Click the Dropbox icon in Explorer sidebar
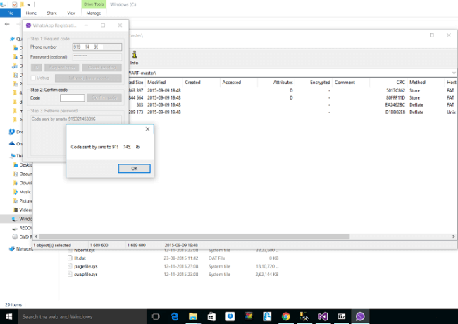The width and height of the screenshot is (458, 324). (x=12, y=132)
